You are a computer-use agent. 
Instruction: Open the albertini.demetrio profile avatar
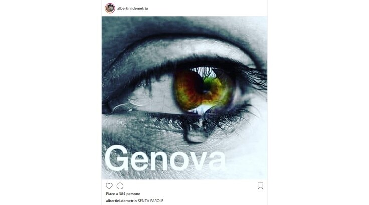click(x=110, y=8)
